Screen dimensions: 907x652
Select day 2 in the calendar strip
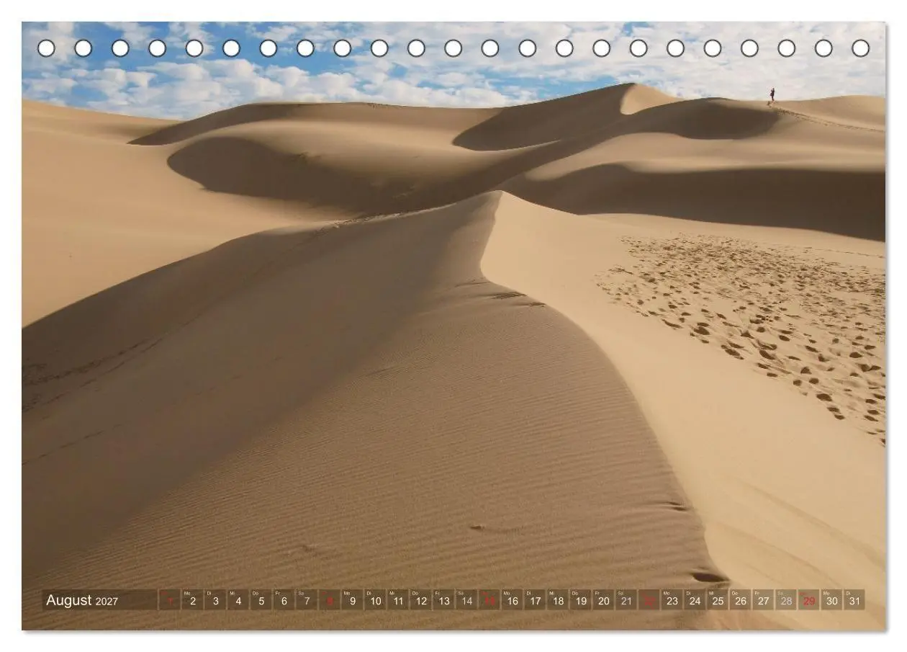(192, 600)
